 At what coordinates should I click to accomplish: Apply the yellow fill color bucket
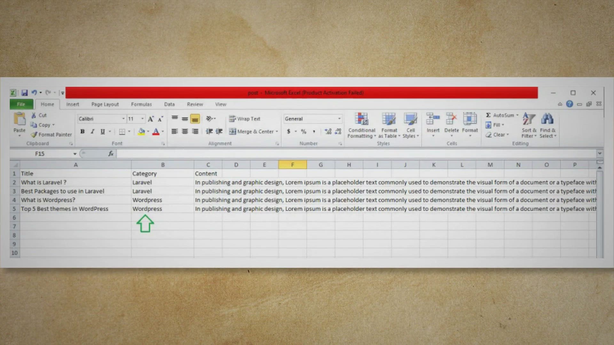(141, 132)
